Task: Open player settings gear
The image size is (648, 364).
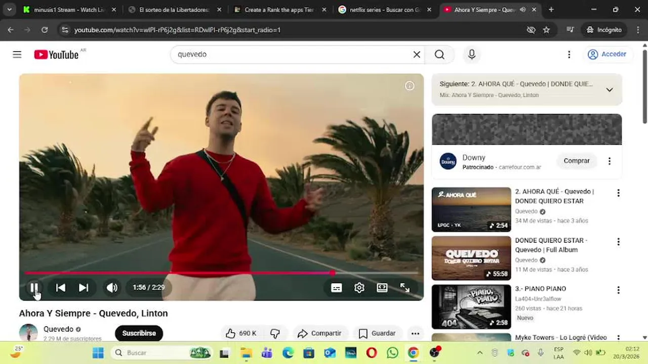Action: (x=359, y=288)
